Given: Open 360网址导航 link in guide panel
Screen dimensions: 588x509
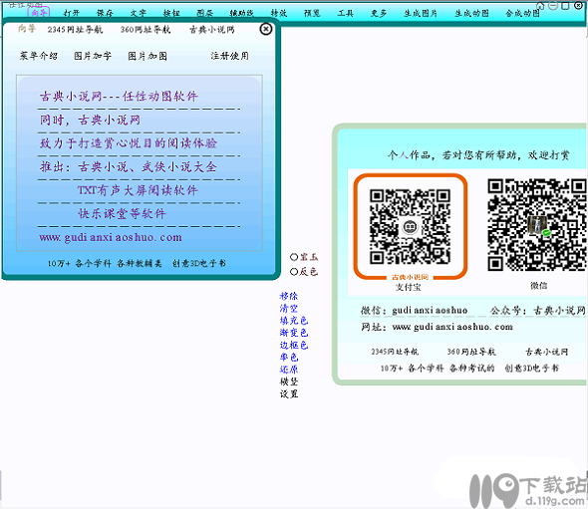Looking at the screenshot, I should coord(146,29).
